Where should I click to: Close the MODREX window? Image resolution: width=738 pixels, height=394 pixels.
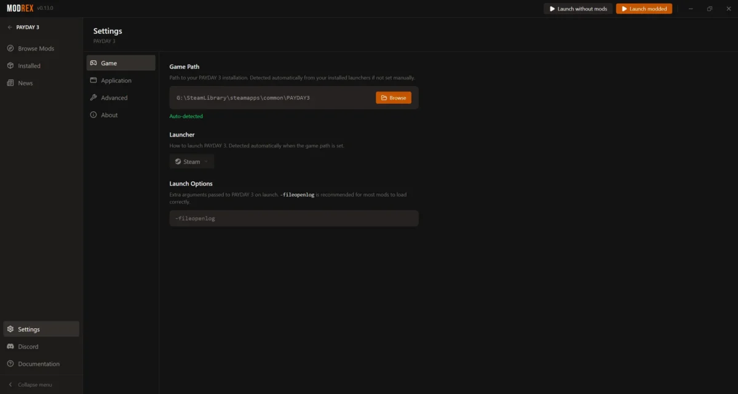[728, 9]
